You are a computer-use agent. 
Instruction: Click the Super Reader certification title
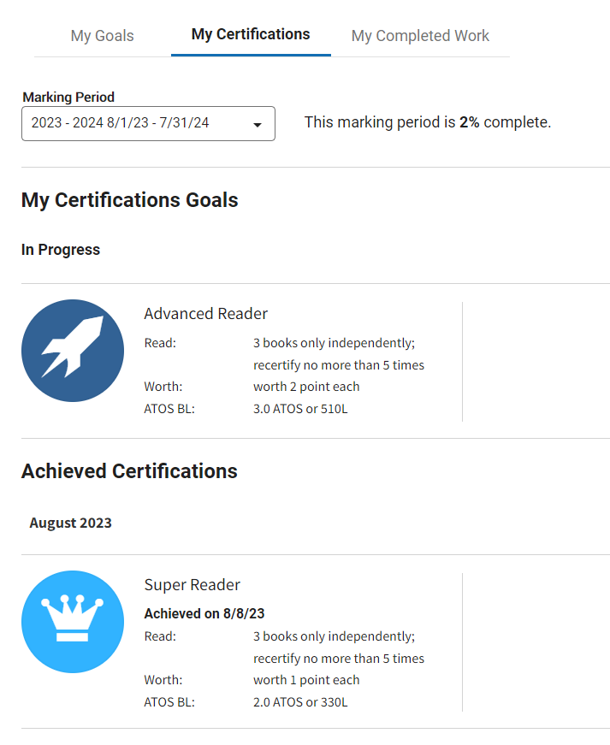pos(192,584)
